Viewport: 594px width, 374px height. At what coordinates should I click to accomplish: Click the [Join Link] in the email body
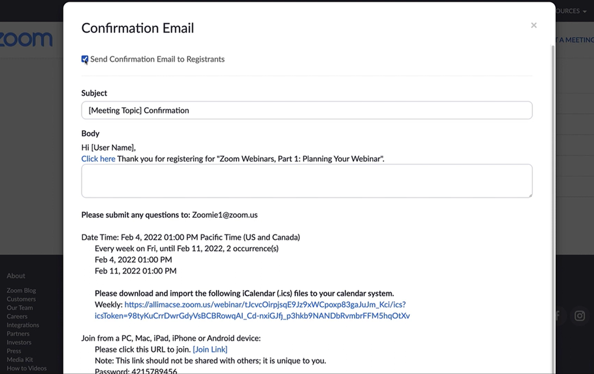[210, 349]
